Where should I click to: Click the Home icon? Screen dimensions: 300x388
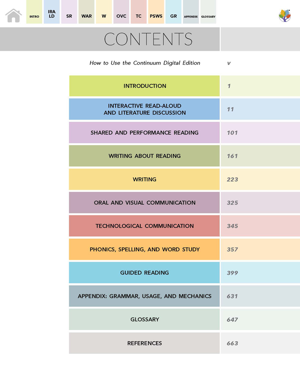pyautogui.click(x=13, y=15)
